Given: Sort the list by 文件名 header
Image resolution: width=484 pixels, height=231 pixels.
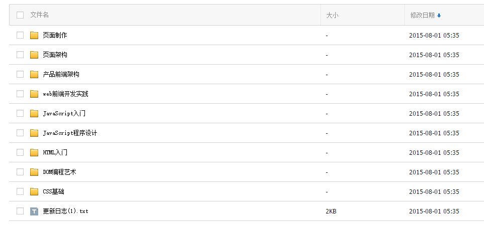Looking at the screenshot, I should (40, 15).
